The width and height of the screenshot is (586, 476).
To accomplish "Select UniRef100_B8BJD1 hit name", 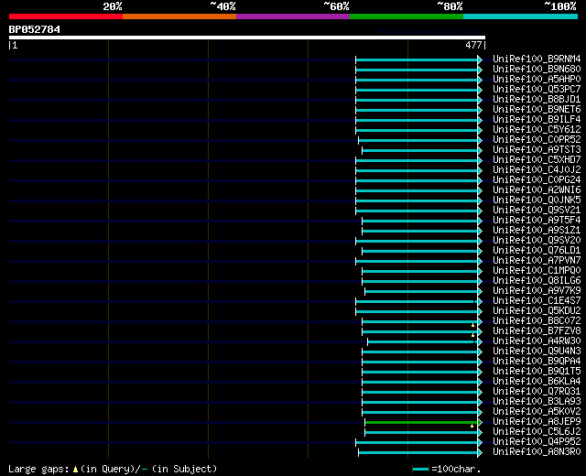I will (537, 100).
